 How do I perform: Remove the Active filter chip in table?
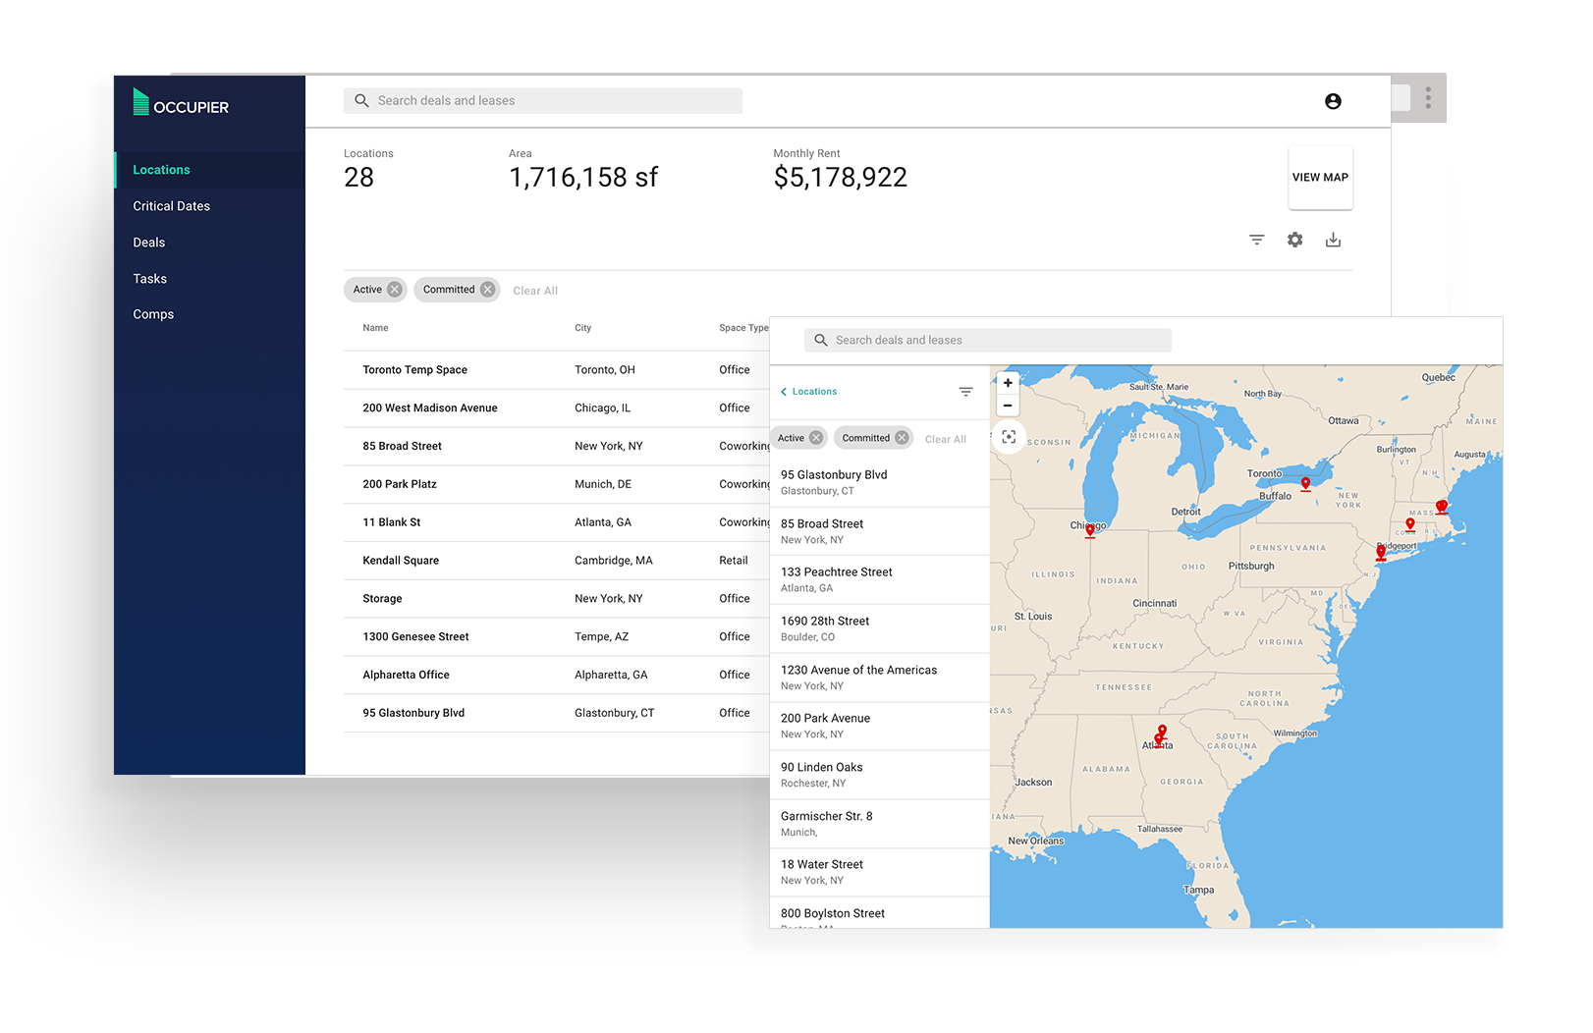coord(394,290)
